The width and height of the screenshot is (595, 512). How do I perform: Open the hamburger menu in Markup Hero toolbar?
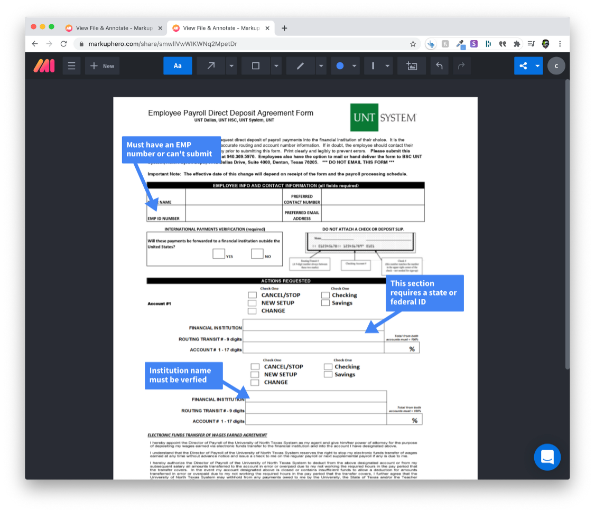click(71, 66)
